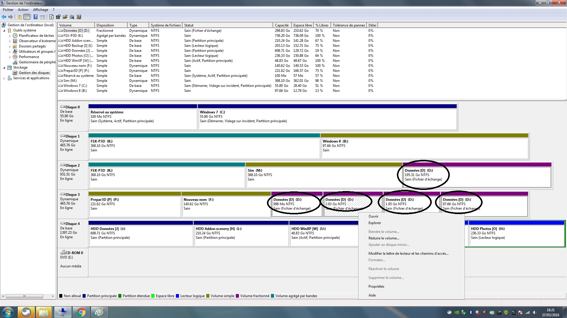Sort by the Disposition column header
567x318 pixels.
111,25
